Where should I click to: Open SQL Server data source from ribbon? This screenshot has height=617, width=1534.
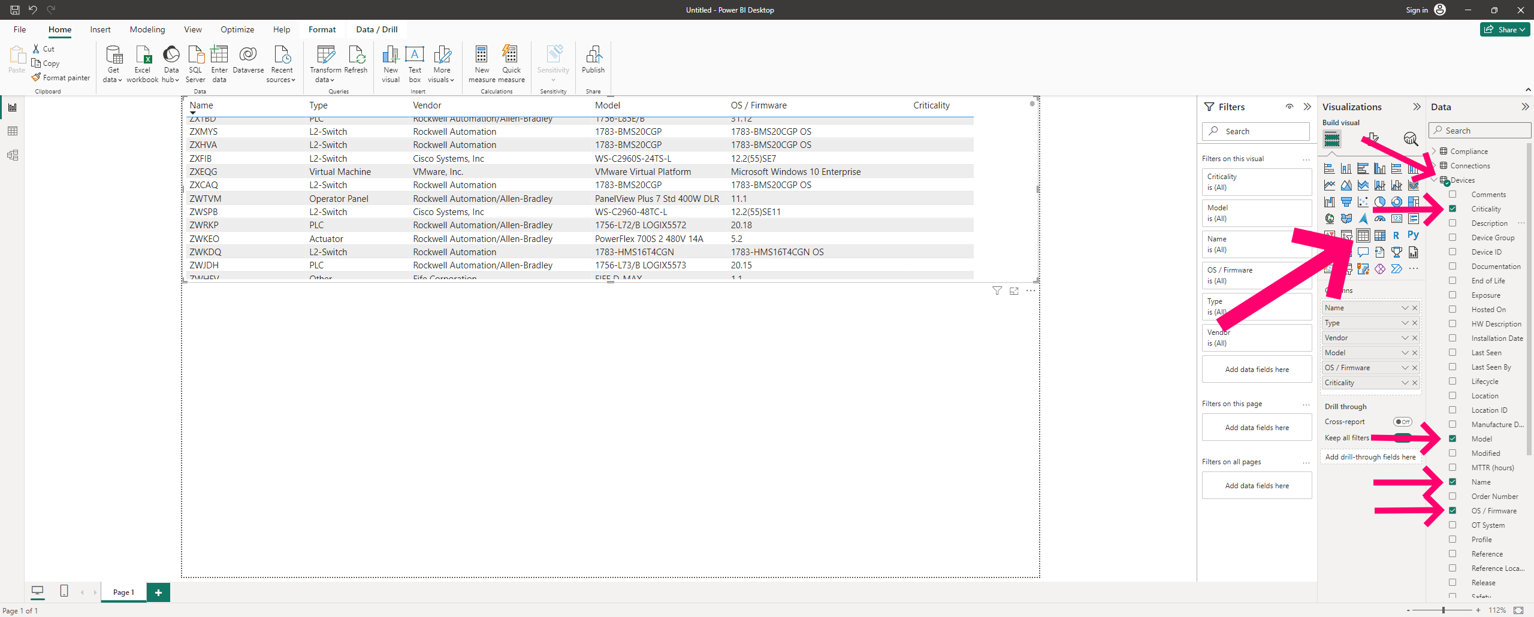[x=195, y=63]
